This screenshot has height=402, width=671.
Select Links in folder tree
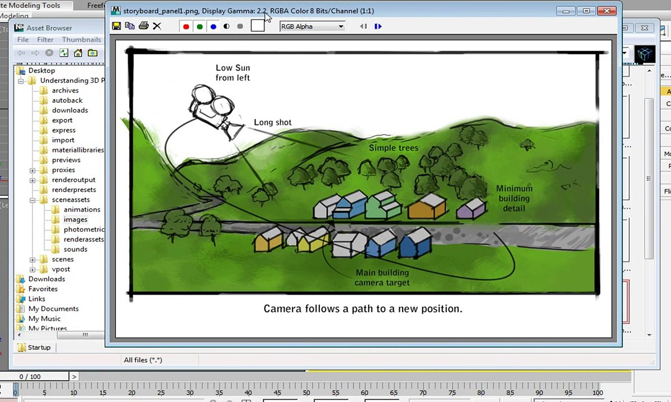37,299
